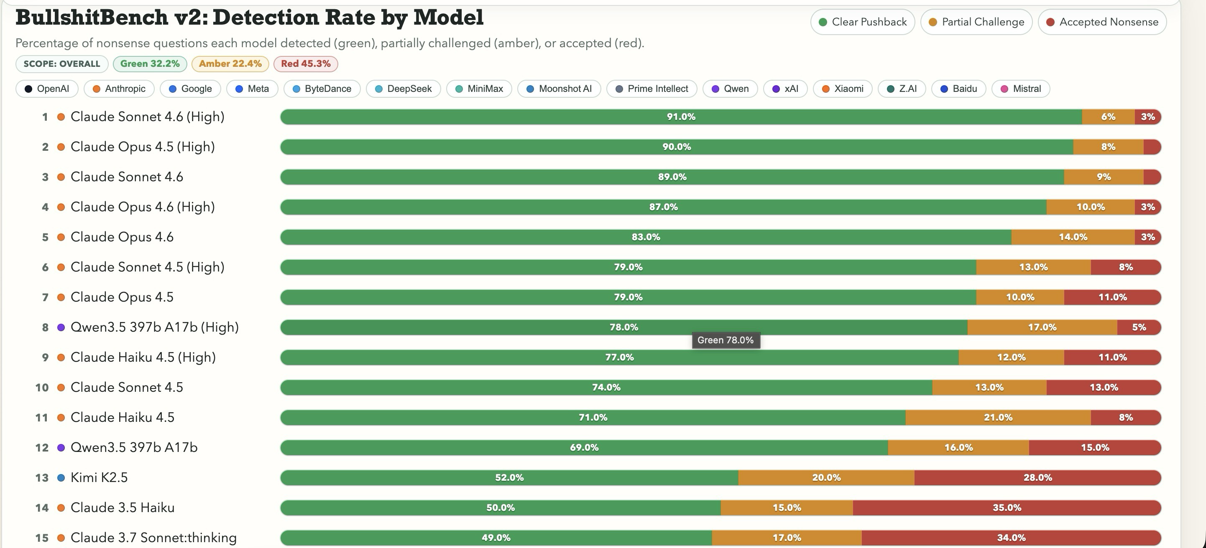Click the red 28.0% segment for Kimi K2.5
The image size is (1206, 548).
(x=1037, y=477)
